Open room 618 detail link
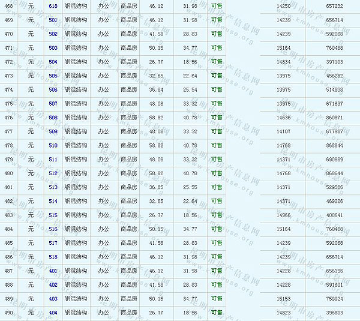This screenshot has width=360, height=321. coord(53,6)
